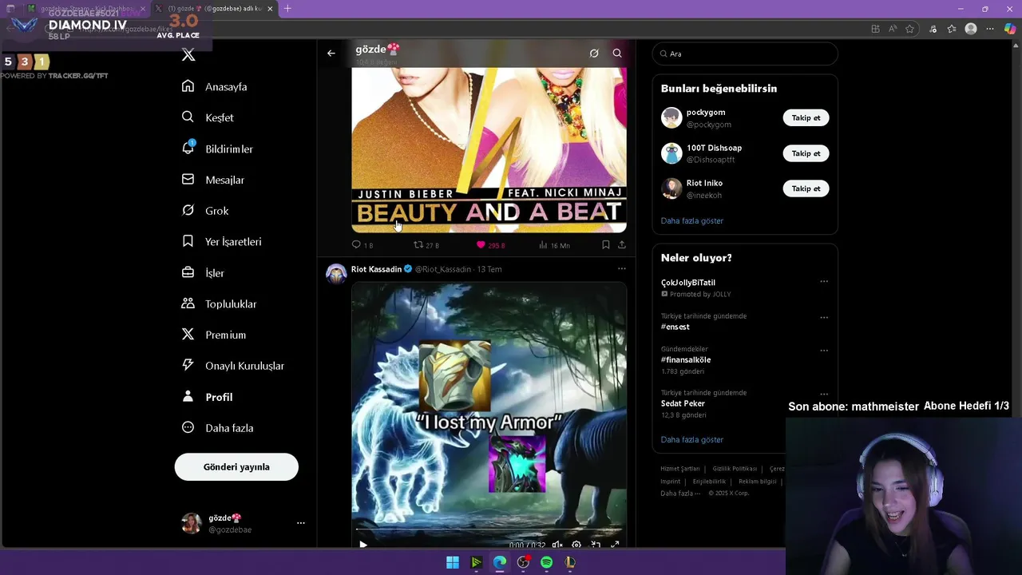Show more trends under Sedat Peker

(692, 439)
